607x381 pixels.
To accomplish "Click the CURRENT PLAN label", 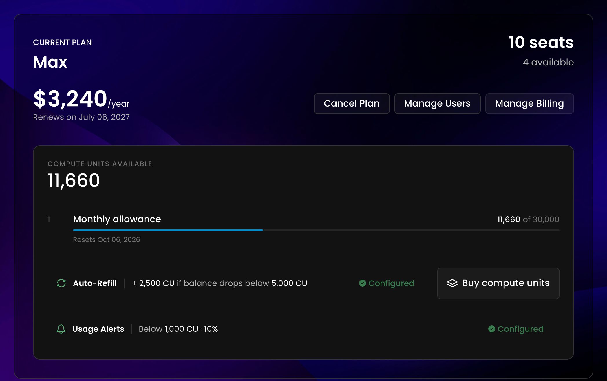I will click(x=62, y=43).
